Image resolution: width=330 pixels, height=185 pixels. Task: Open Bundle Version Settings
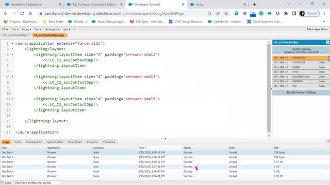[x=301, y=92]
